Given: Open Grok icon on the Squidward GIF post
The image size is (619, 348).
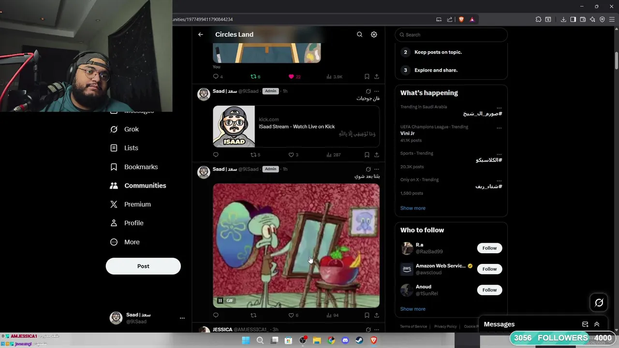Looking at the screenshot, I should (368, 169).
